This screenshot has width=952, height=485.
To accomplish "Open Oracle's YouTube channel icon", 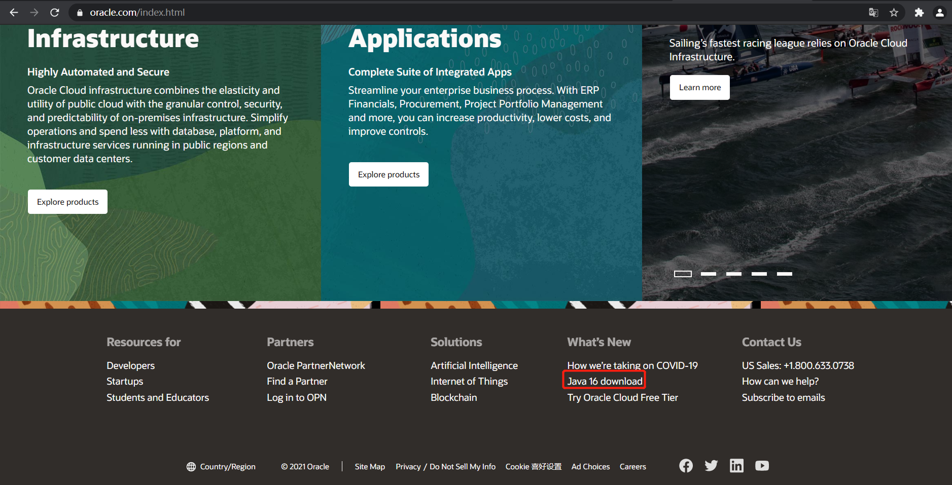I will pos(762,466).
